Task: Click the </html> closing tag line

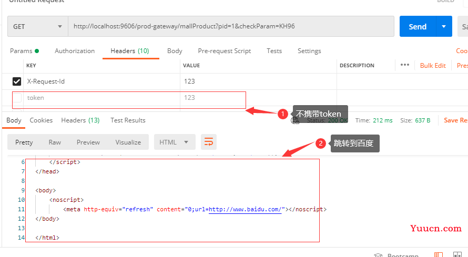Action: pyautogui.click(x=47, y=238)
